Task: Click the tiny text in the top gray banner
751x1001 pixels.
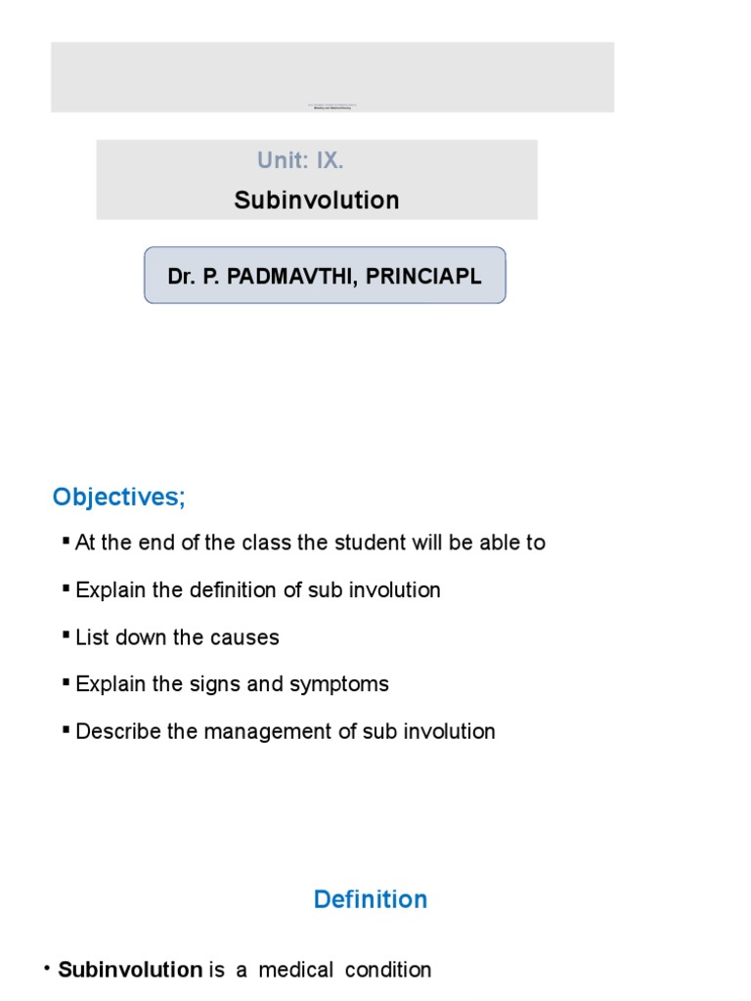Action: pyautogui.click(x=331, y=106)
